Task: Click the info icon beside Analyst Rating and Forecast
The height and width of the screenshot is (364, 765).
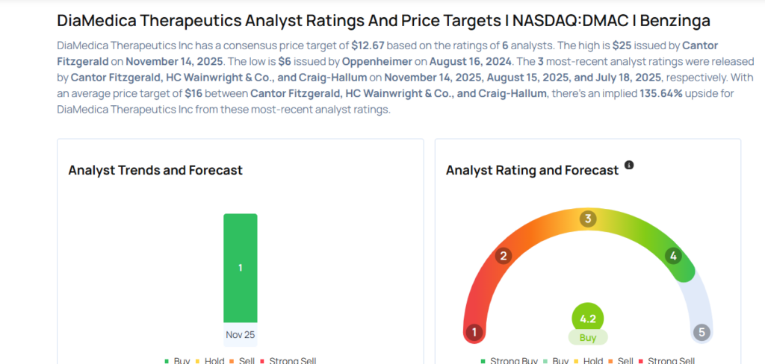Action: click(629, 165)
